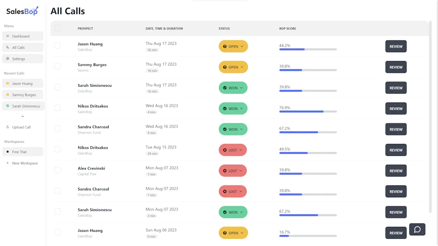This screenshot has width=438, height=246.
Task: Open the WON status dropdown for Sandra Charcoal
Action: tap(233, 129)
